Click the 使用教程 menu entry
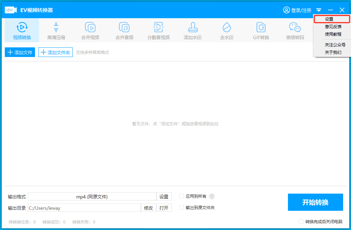 click(x=333, y=34)
